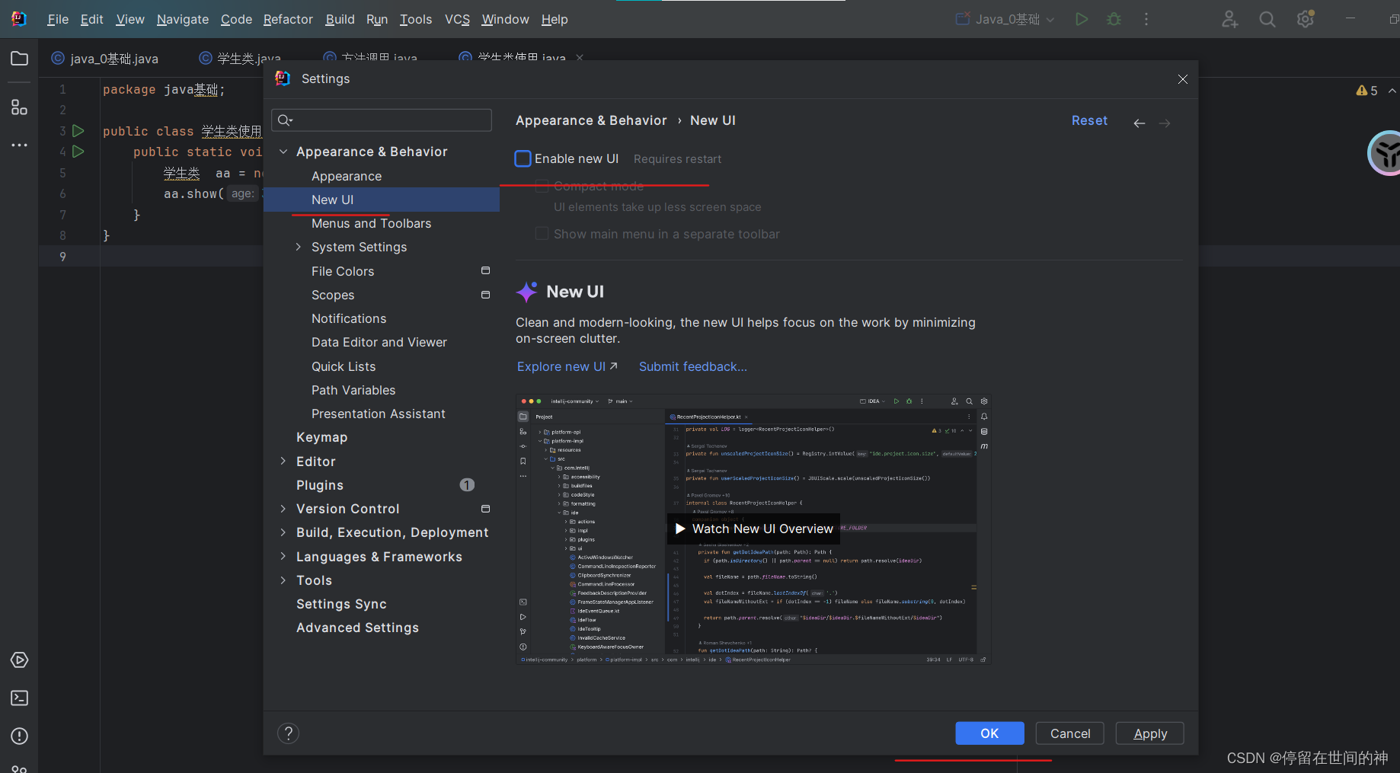This screenshot has height=773, width=1400.
Task: Click the Scopes project-level icon
Action: click(485, 295)
